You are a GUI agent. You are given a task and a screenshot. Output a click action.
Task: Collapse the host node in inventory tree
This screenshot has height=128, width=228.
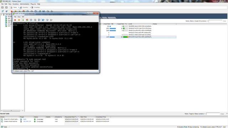[x=1, y=15]
